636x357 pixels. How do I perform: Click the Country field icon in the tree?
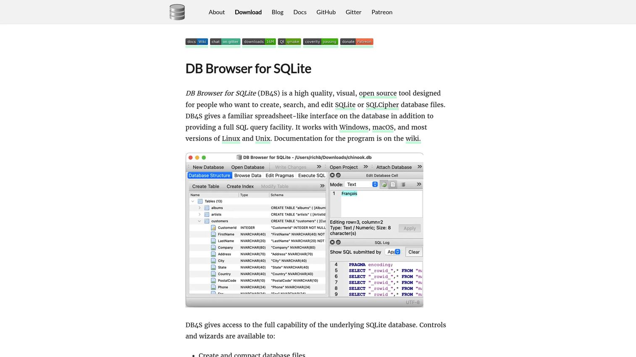213,274
